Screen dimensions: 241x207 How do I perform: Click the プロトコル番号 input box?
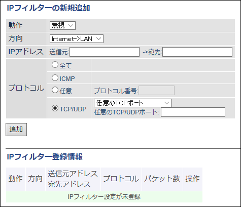(x=156, y=90)
